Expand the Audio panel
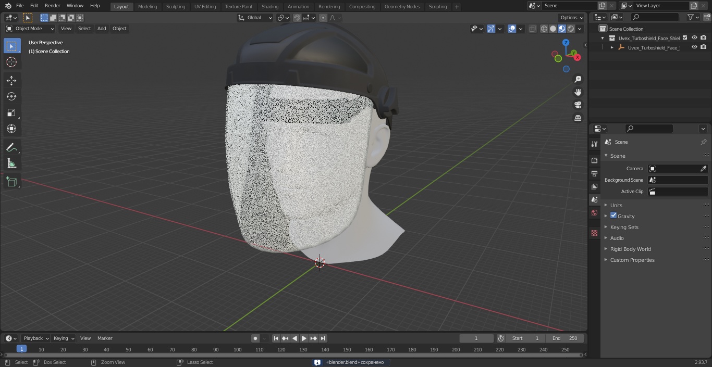The width and height of the screenshot is (712, 367). [617, 238]
